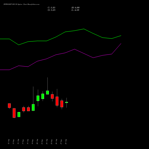Click the low value L: 4.50
Image resolution: width=149 pixels, height=149 pixels.
pyautogui.click(x=75, y=10)
